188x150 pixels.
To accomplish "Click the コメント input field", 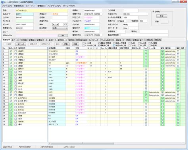I will [x=42, y=32].
